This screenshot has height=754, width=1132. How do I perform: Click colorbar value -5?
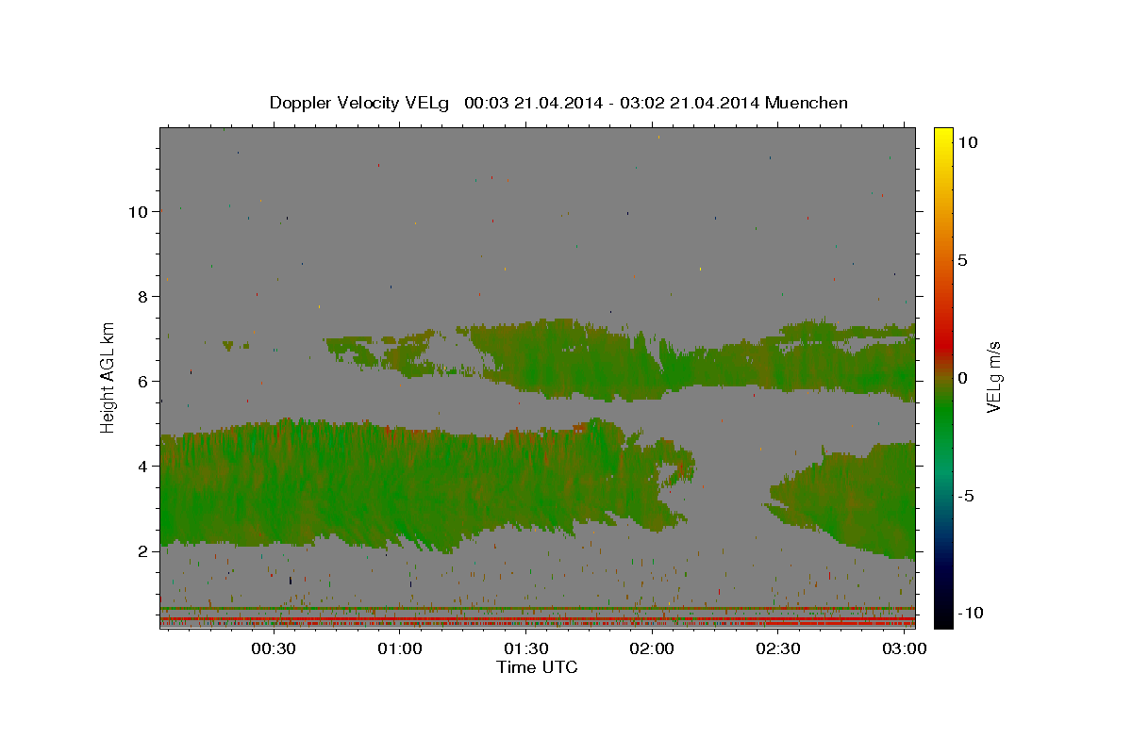click(x=967, y=496)
